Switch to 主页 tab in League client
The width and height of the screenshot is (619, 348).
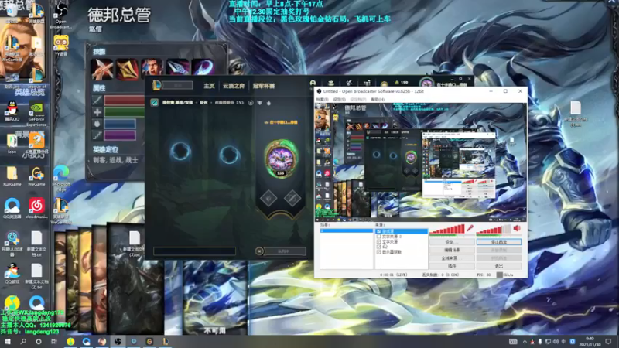click(x=209, y=86)
